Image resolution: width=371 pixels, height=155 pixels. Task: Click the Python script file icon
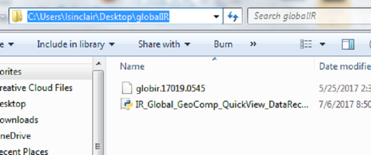pos(126,104)
